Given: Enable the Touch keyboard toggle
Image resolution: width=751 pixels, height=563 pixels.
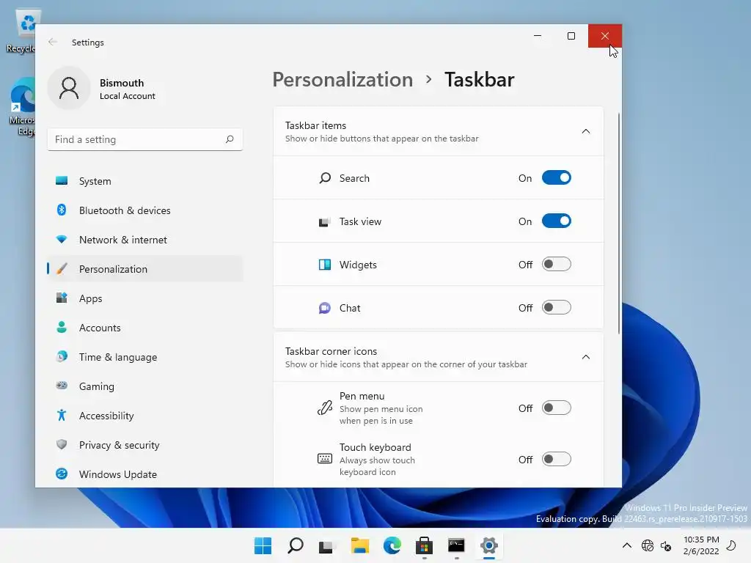Looking at the screenshot, I should coord(556,459).
